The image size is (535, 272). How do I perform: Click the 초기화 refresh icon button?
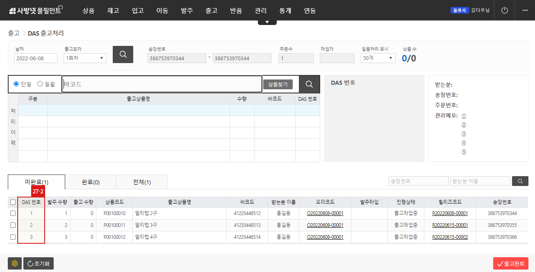[x=38, y=263]
